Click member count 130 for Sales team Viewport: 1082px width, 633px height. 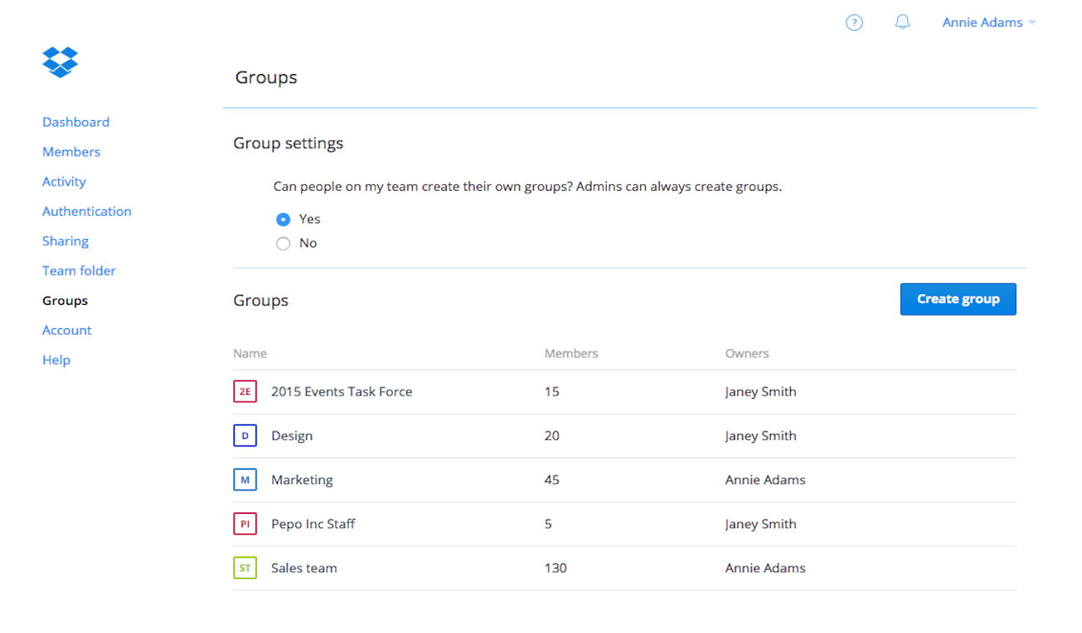(555, 568)
